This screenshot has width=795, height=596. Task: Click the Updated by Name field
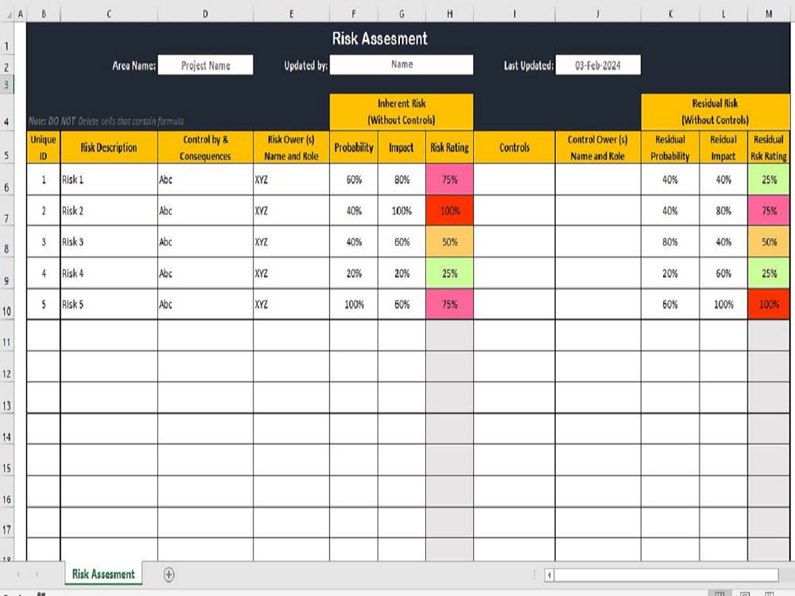(x=402, y=64)
